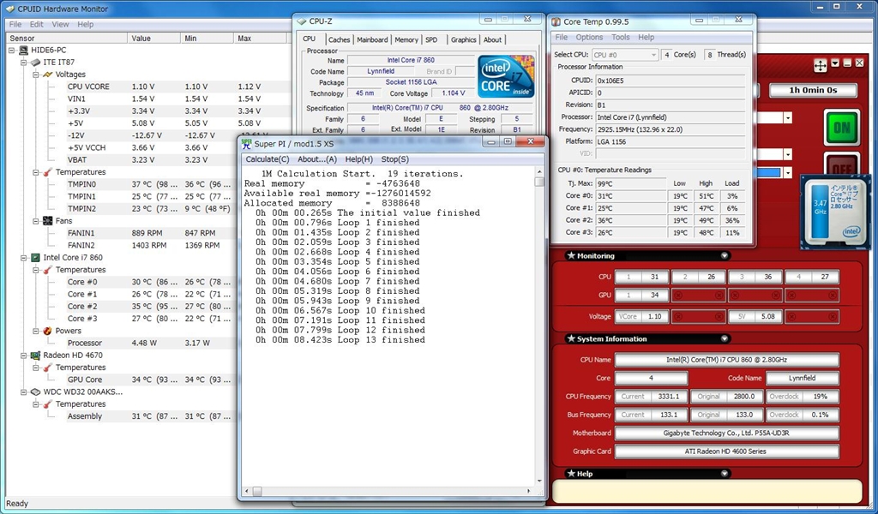Screen dimensions: 878x514
Task: Click the Fans icon in sensor tree
Action: pos(48,221)
